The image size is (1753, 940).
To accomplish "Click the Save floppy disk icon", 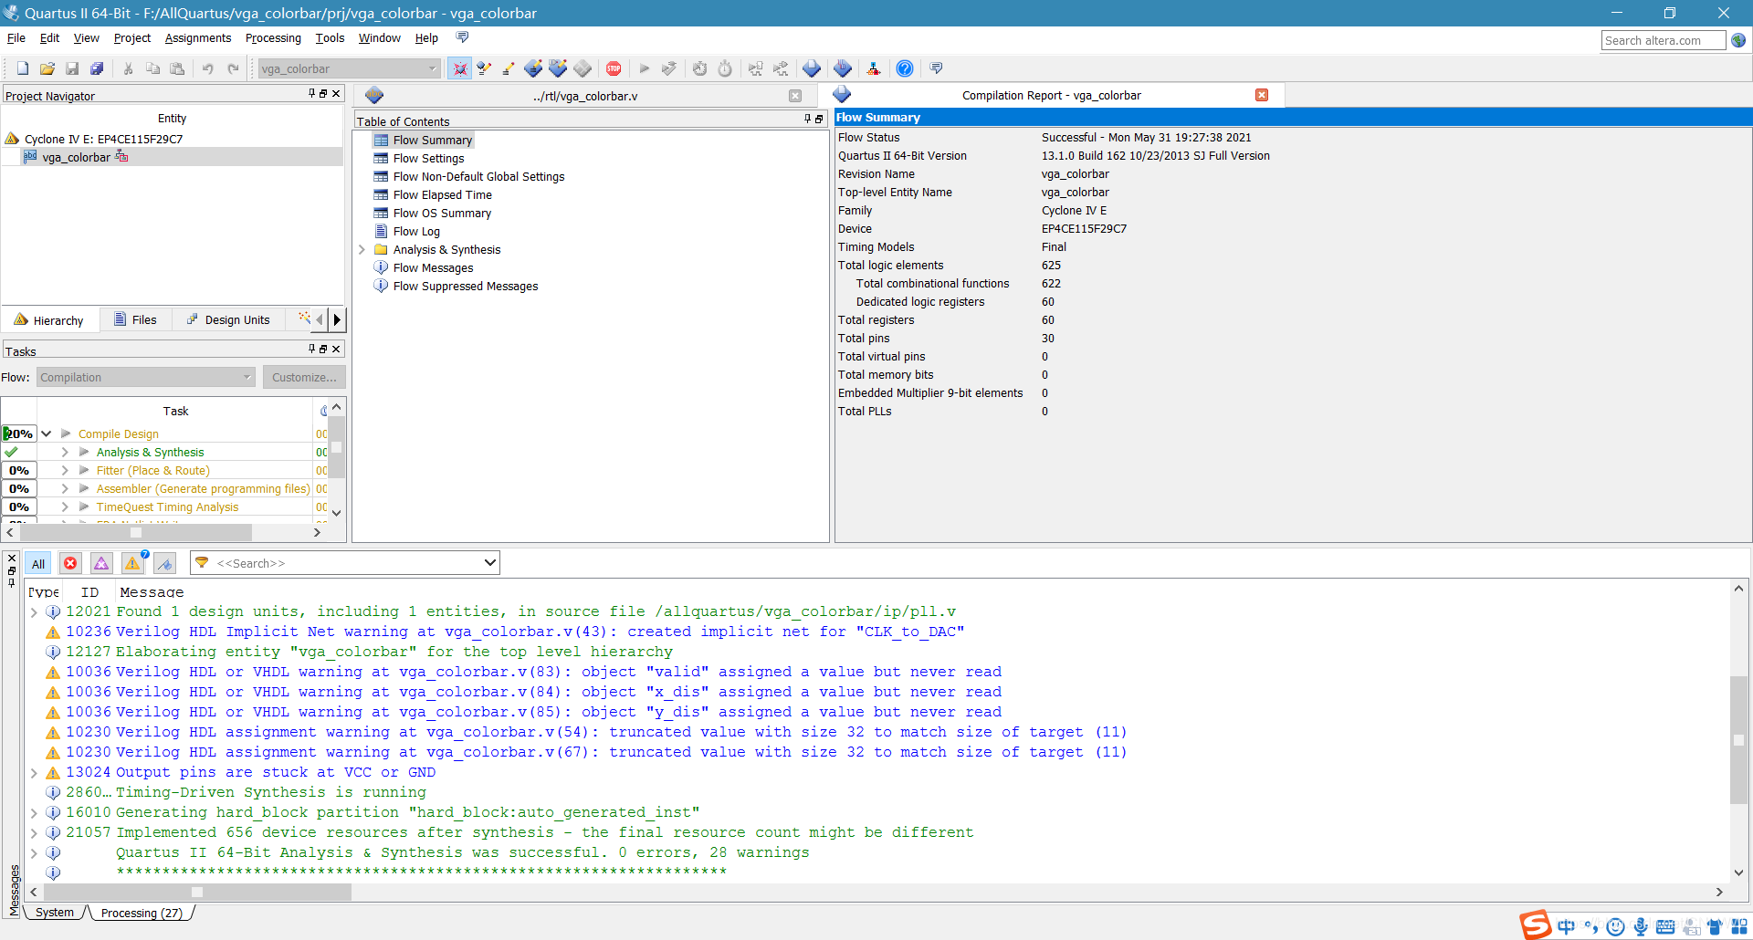I will [x=72, y=68].
